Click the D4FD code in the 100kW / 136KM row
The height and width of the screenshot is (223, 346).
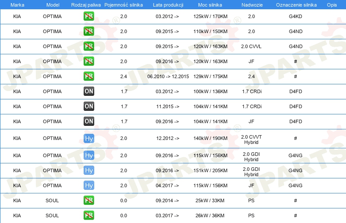click(296, 91)
